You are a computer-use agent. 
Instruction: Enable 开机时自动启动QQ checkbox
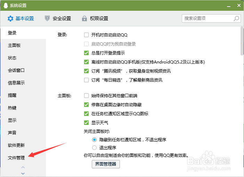pyautogui.click(x=86, y=35)
